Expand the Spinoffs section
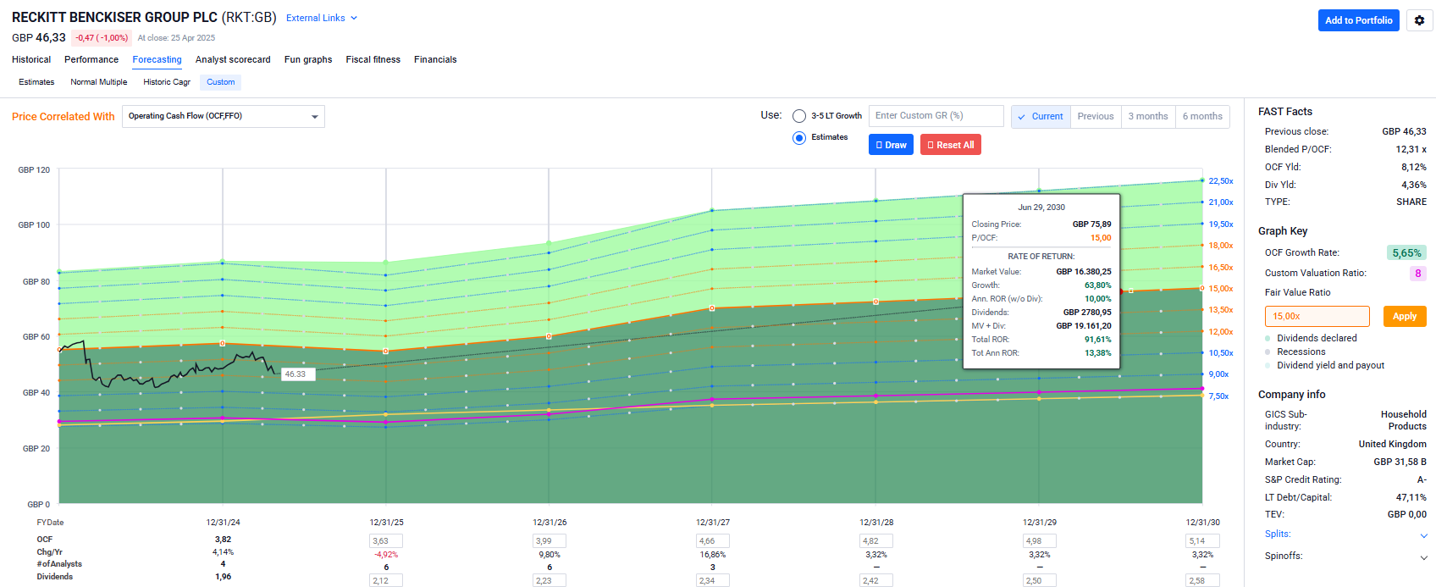Screen dimensions: 1436x587 coord(1423,557)
